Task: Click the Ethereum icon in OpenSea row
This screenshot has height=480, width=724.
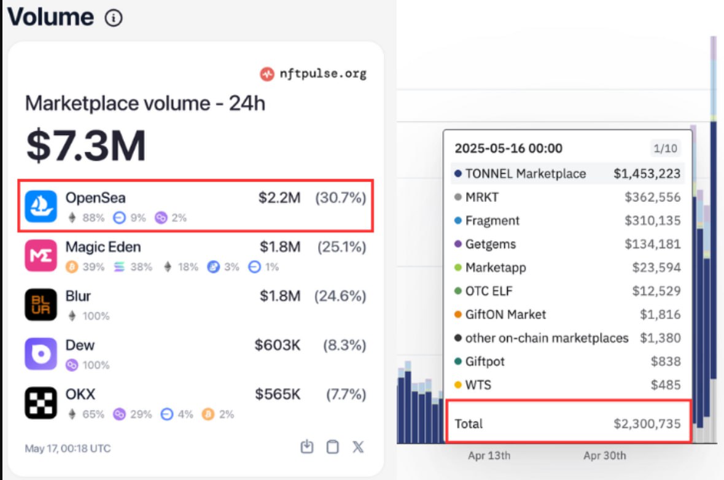Action: coord(72,217)
